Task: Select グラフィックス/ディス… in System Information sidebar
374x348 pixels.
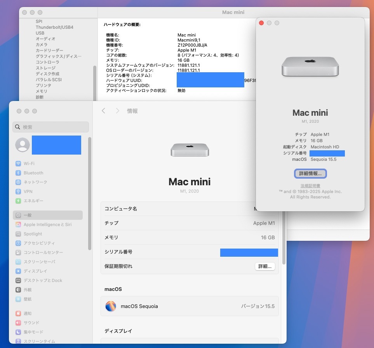Action: (58, 56)
